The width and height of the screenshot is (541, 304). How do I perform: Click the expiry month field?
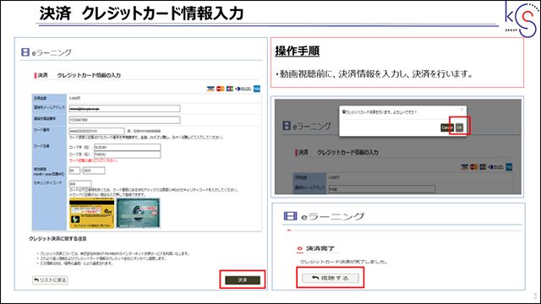point(74,171)
